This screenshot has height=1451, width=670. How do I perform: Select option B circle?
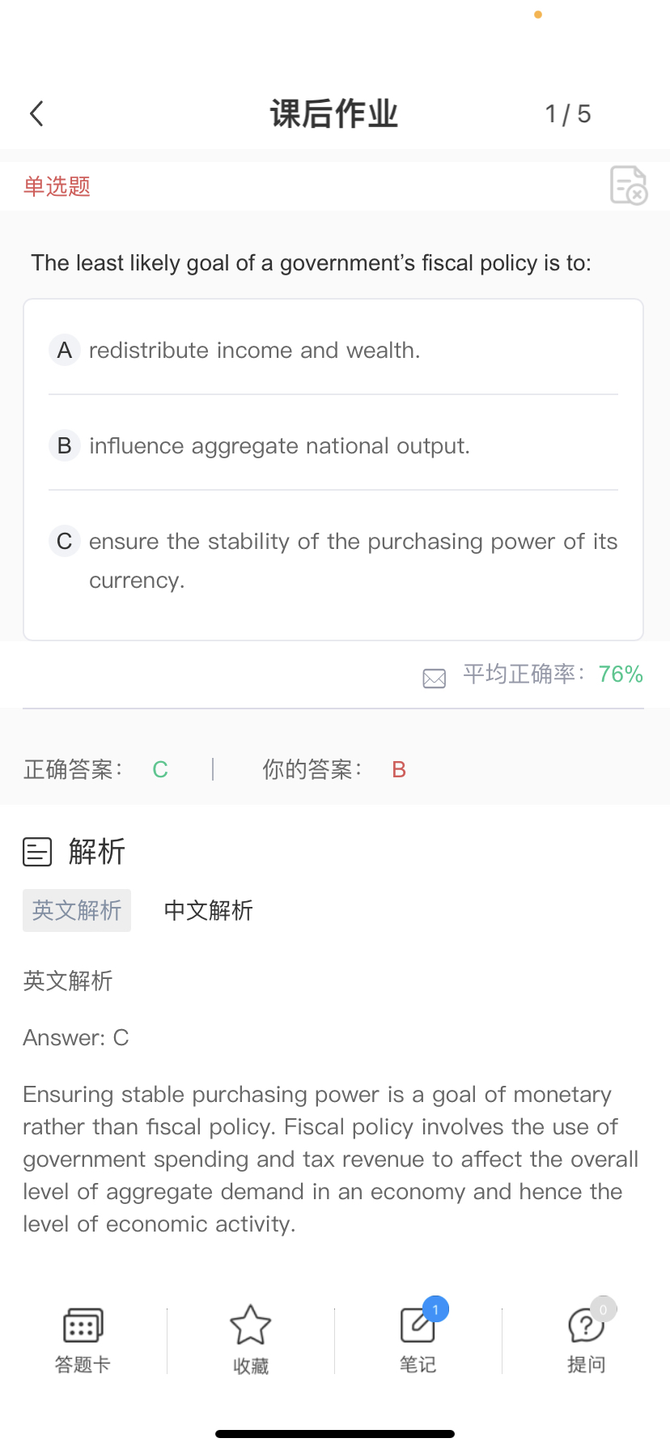[x=65, y=446]
